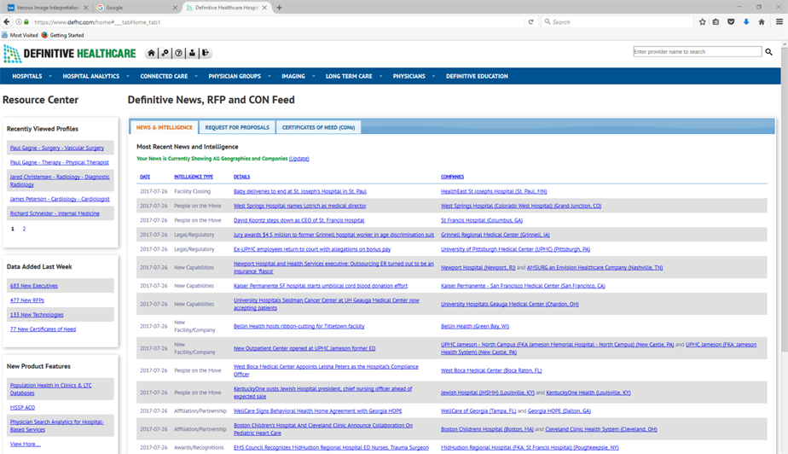Switch to Request for Proposals tab

click(x=237, y=127)
